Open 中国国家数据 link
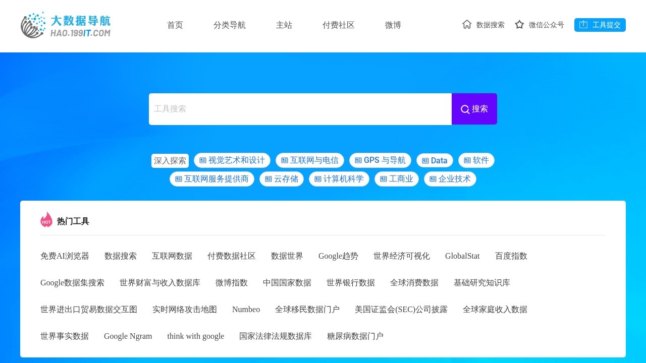Screen dimensions: 646x363 pyautogui.click(x=287, y=283)
